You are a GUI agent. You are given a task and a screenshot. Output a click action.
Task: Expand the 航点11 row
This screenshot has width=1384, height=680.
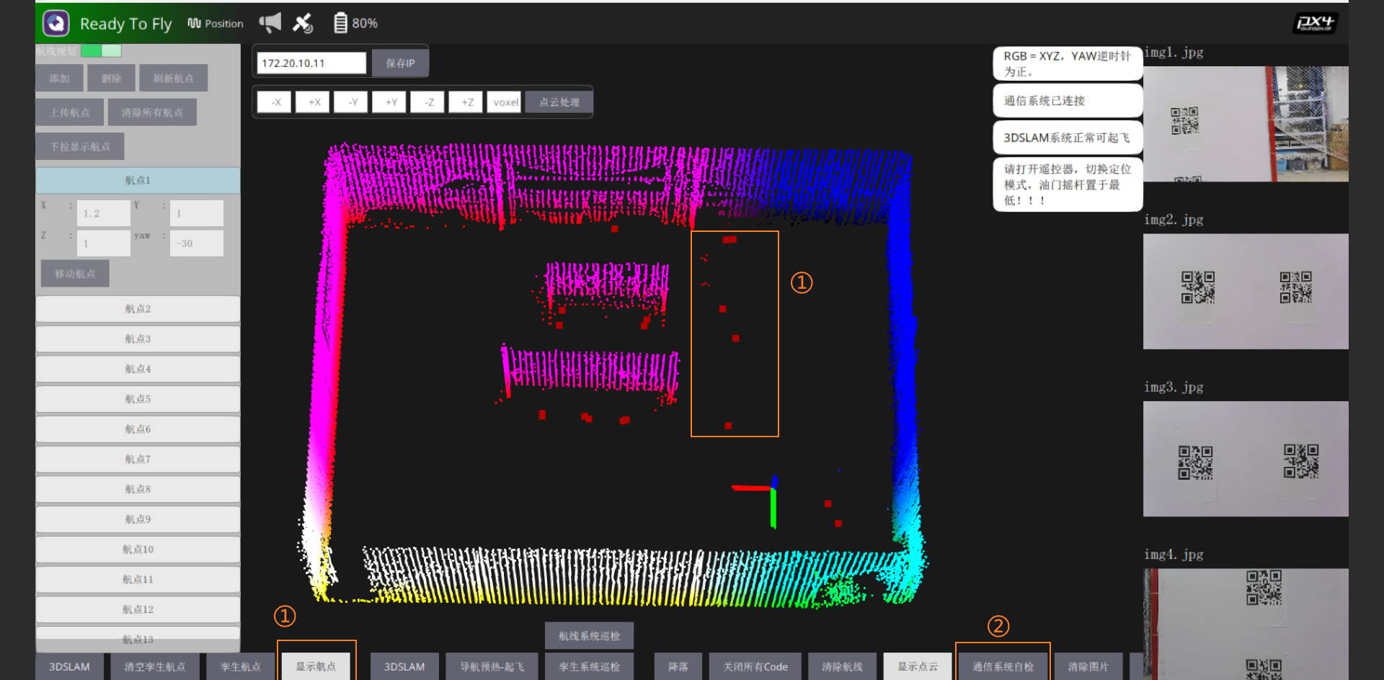(138, 579)
